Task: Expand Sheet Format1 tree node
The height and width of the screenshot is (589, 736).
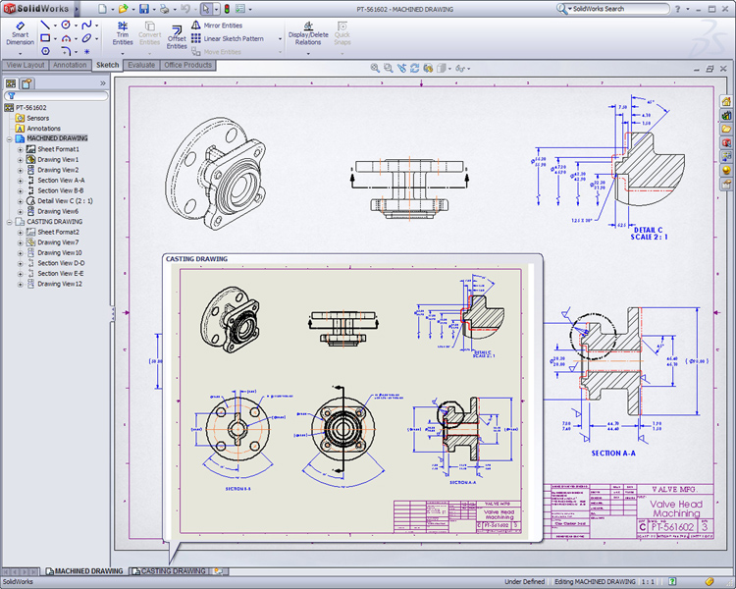Action: point(21,149)
